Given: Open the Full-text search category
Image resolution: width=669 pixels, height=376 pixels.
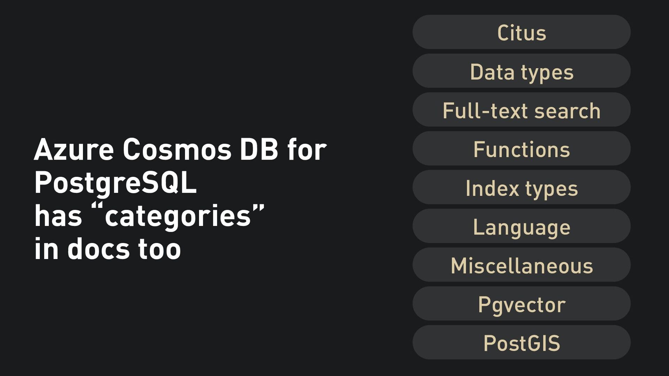Looking at the screenshot, I should pyautogui.click(x=521, y=109).
